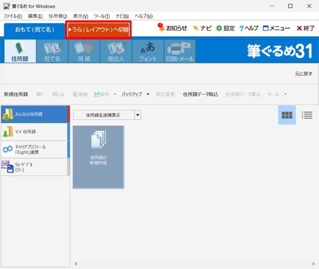Expand 保存 dropdown arrow
Screen dimensions: 319x269
[115, 94]
